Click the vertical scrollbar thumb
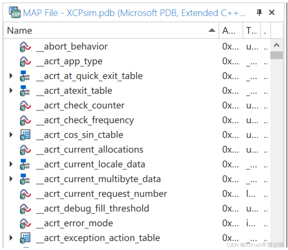Image resolution: width=288 pixels, height=250 pixels. point(276,55)
